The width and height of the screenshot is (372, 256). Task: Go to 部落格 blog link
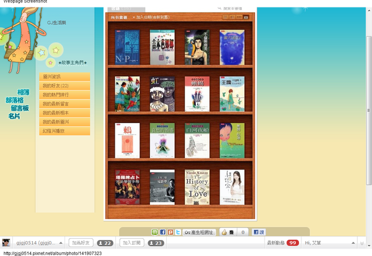(x=15, y=100)
